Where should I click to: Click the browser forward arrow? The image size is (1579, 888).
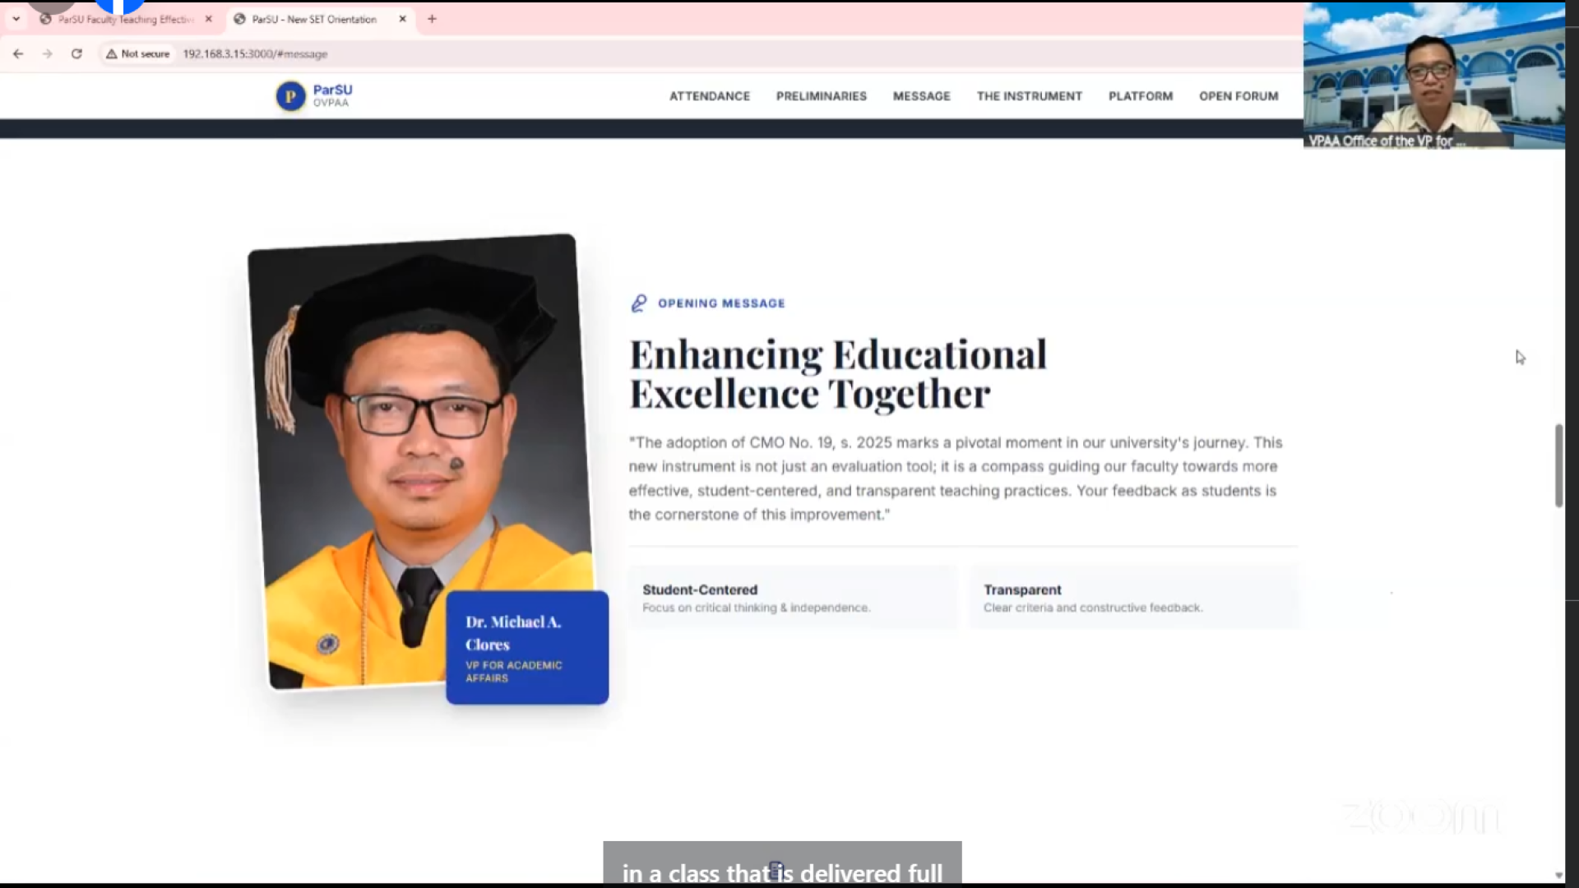[48, 53]
